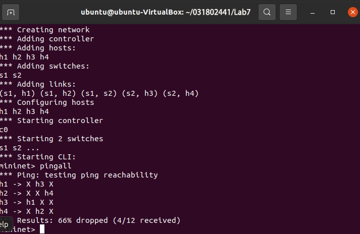Maximize the terminal window
The image size is (360, 234).
click(332, 11)
